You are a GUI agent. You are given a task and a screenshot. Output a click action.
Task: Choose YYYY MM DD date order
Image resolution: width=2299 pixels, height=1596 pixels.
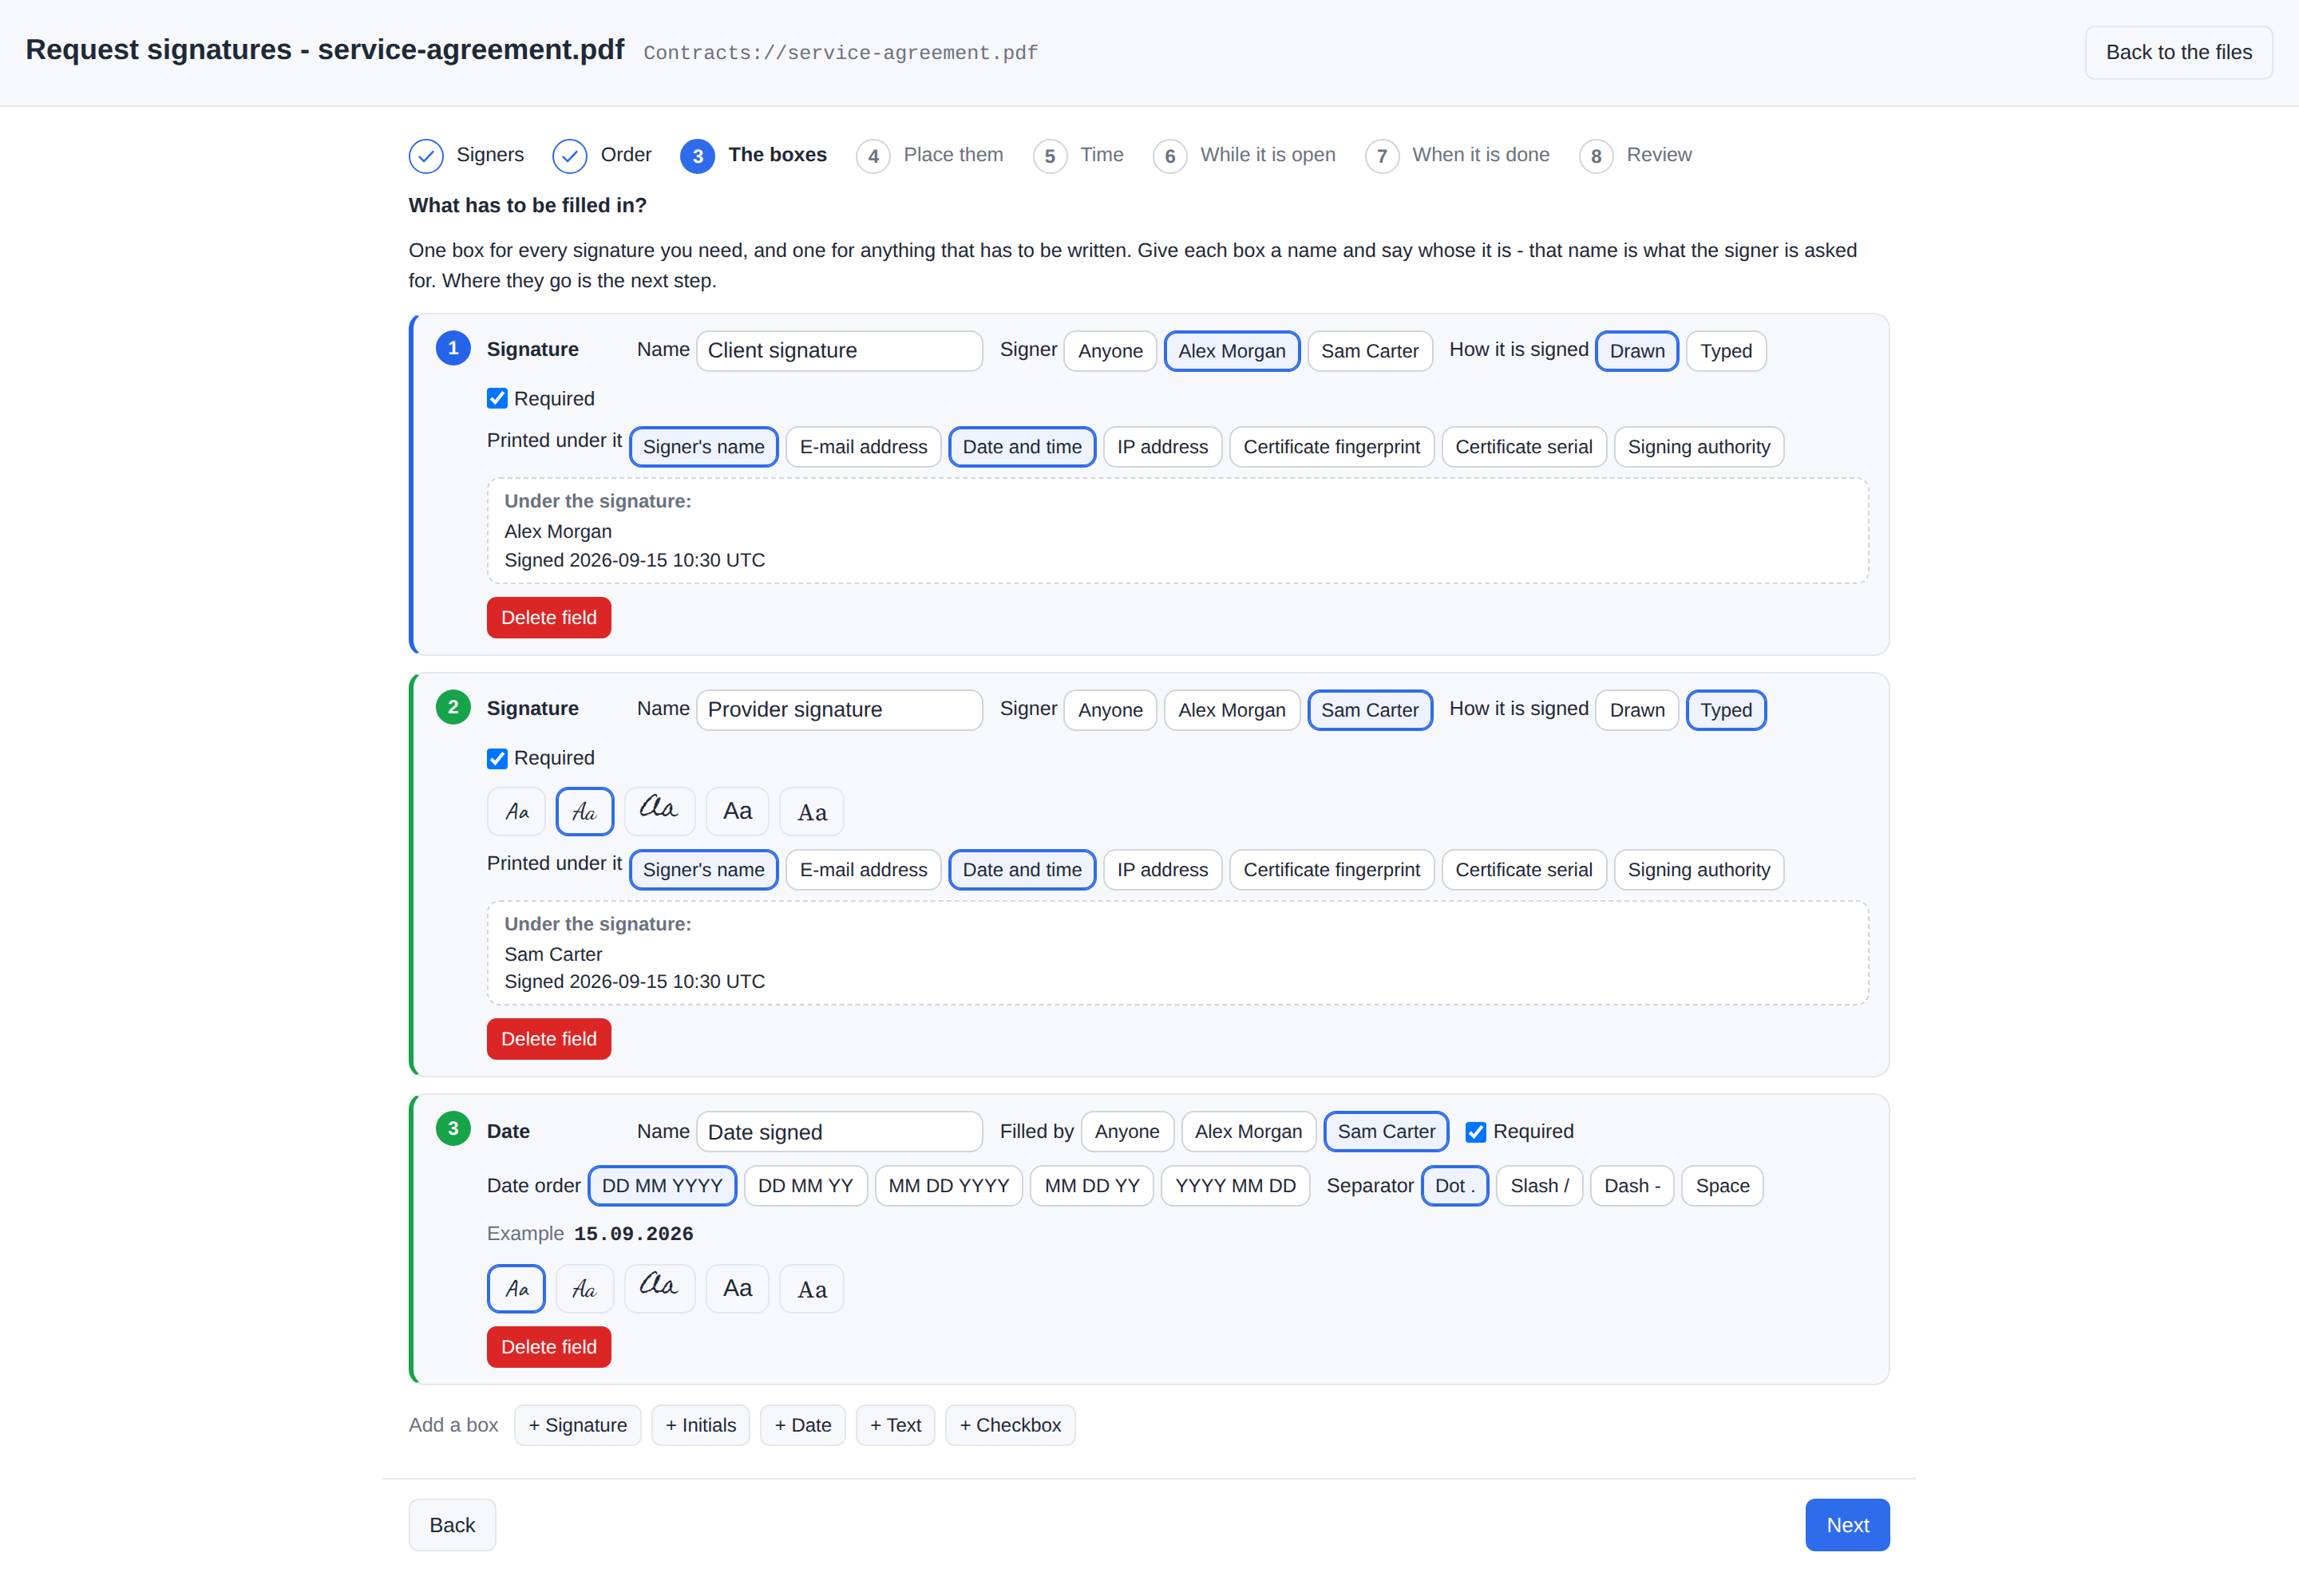[1236, 1186]
